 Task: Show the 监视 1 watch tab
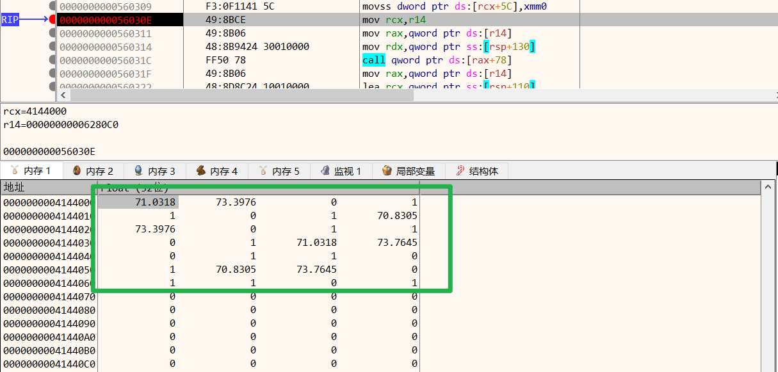(341, 171)
